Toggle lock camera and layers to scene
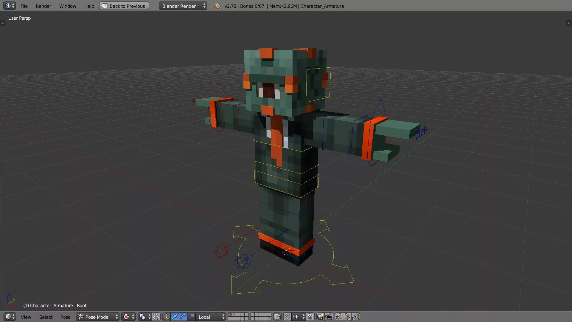 277,317
